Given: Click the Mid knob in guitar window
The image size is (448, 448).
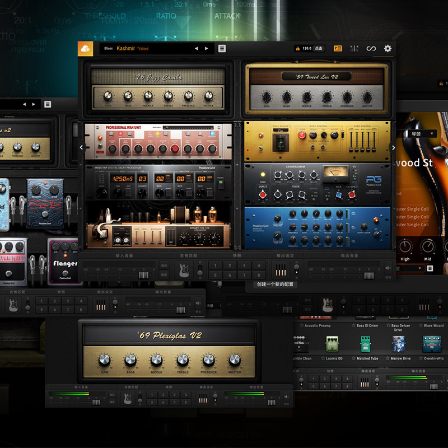Looking at the screenshot, I should (x=428, y=246).
